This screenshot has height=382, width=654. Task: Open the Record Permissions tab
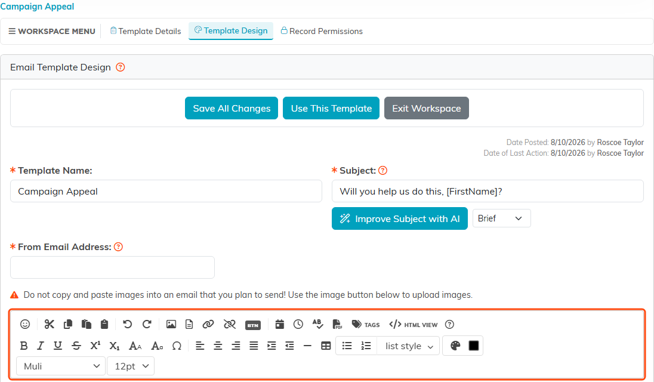[321, 31]
